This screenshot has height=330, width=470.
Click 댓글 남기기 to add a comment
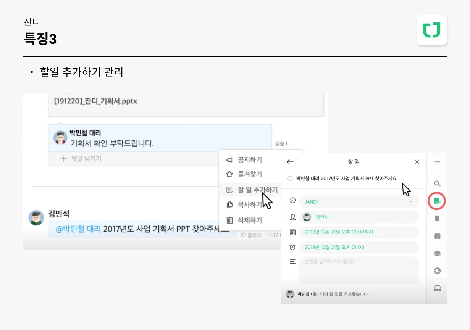tap(81, 159)
